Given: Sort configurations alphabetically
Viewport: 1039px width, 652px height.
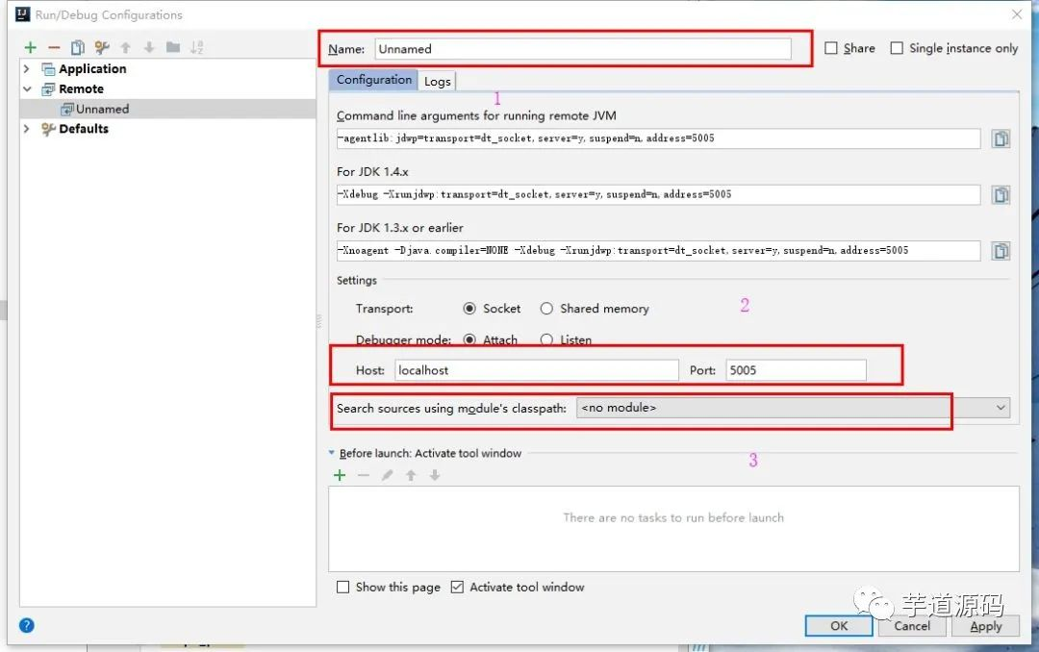Looking at the screenshot, I should click(197, 48).
